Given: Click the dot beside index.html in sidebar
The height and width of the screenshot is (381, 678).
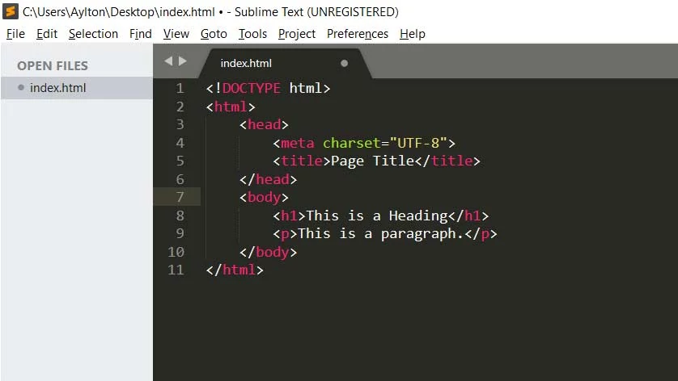Looking at the screenshot, I should [x=21, y=88].
